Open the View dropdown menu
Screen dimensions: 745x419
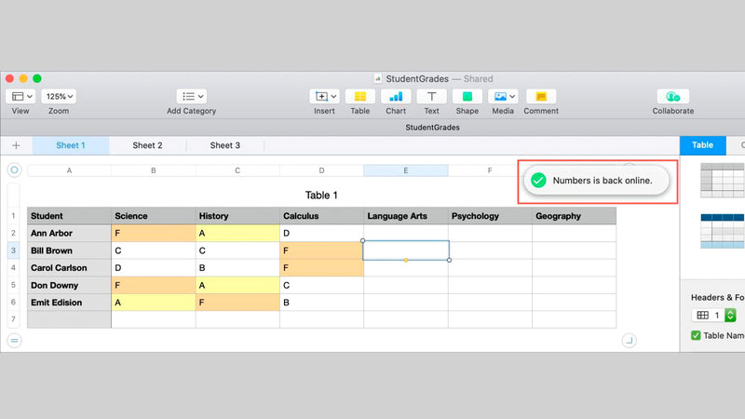coord(20,96)
